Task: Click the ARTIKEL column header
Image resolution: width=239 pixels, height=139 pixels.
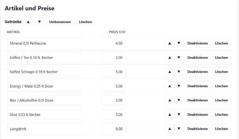Action: 13,32
